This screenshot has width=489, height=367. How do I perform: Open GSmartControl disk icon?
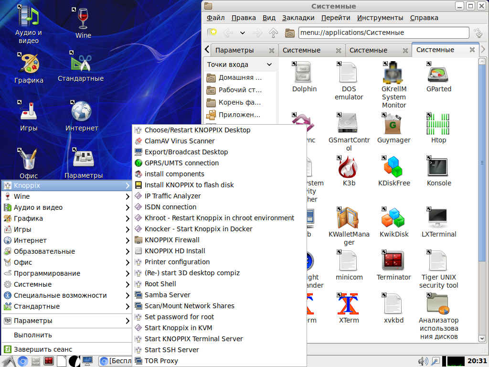[349, 124]
